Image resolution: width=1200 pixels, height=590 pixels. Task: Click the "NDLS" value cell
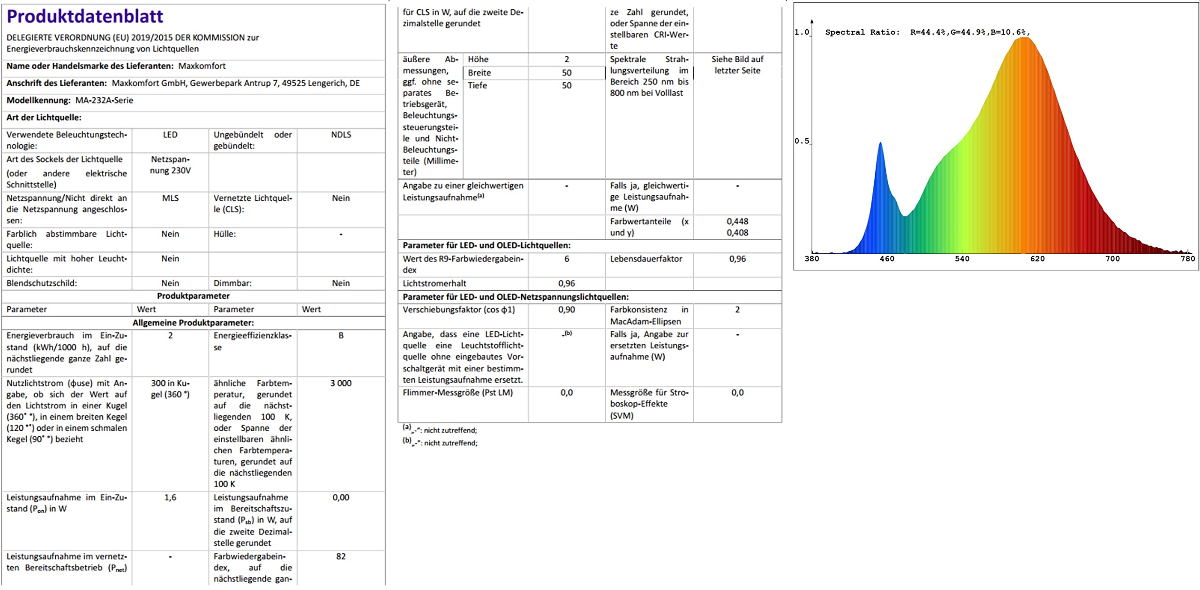pyautogui.click(x=341, y=135)
